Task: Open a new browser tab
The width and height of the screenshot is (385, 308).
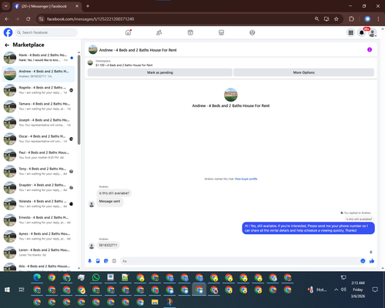Action: click(88, 6)
